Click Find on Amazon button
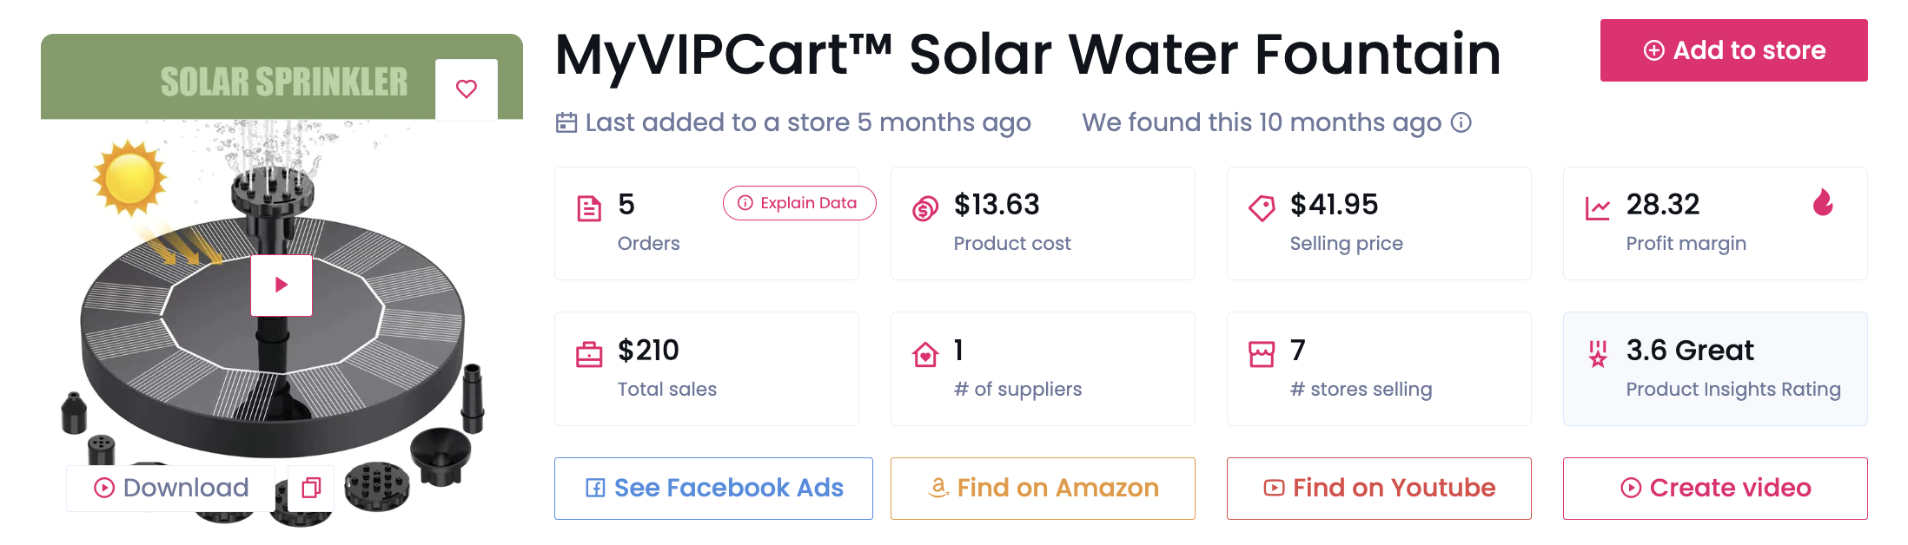Viewport: 1908px width, 545px height. 1043,489
